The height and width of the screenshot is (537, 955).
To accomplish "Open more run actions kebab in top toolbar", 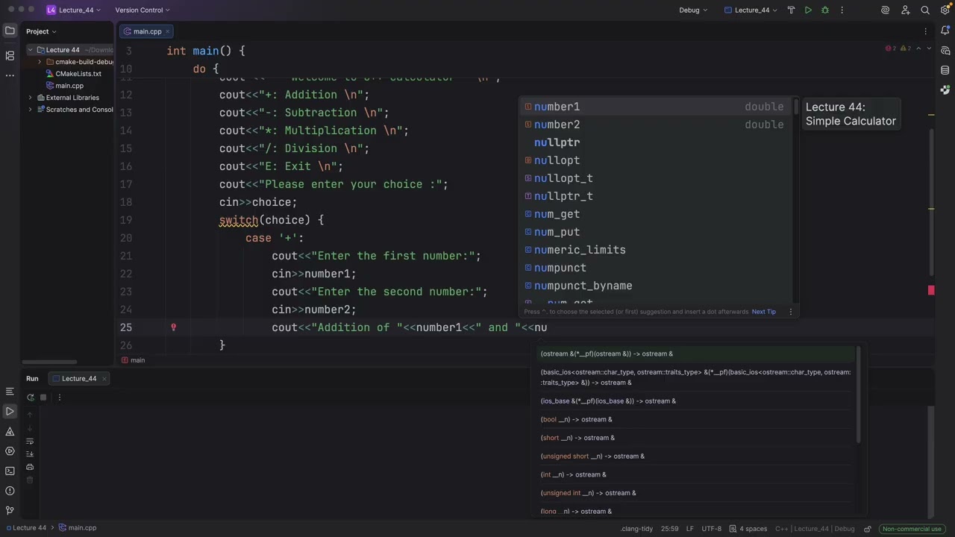I will tap(842, 10).
